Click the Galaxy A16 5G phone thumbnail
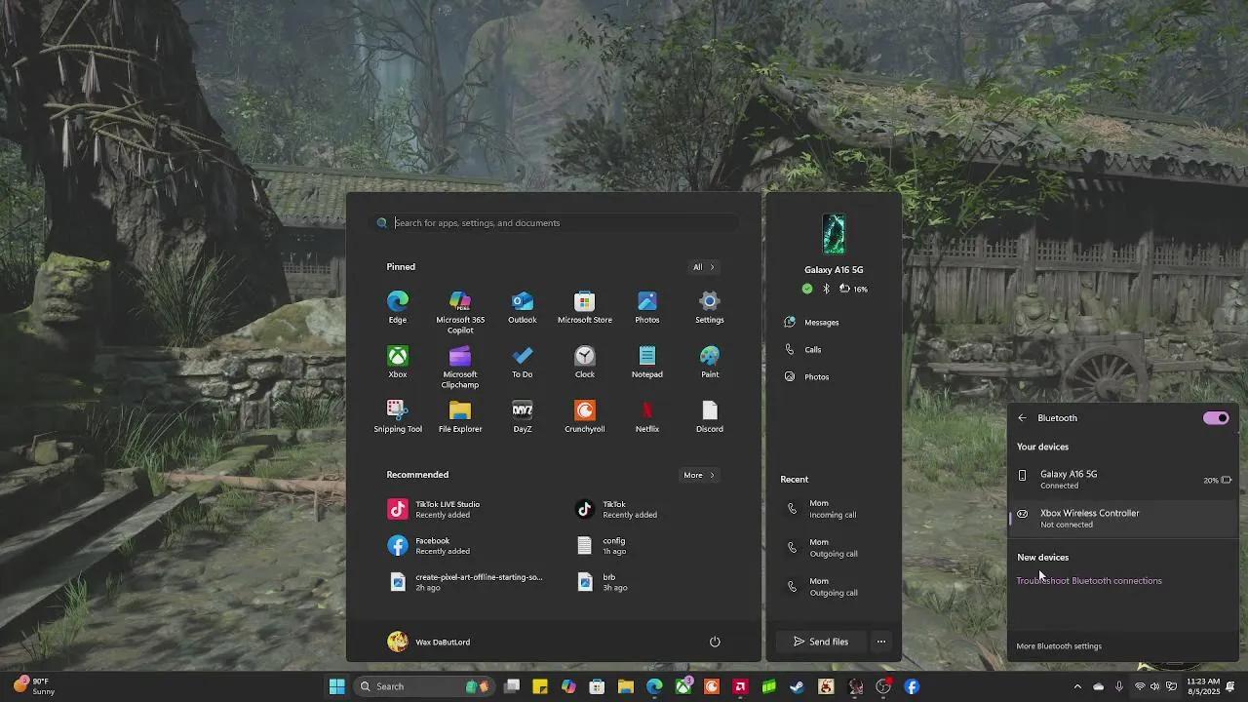This screenshot has height=702, width=1248. click(834, 234)
